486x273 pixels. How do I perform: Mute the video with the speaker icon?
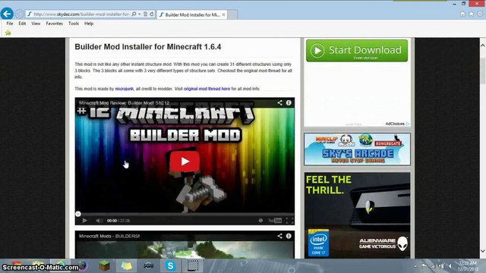(x=99, y=221)
